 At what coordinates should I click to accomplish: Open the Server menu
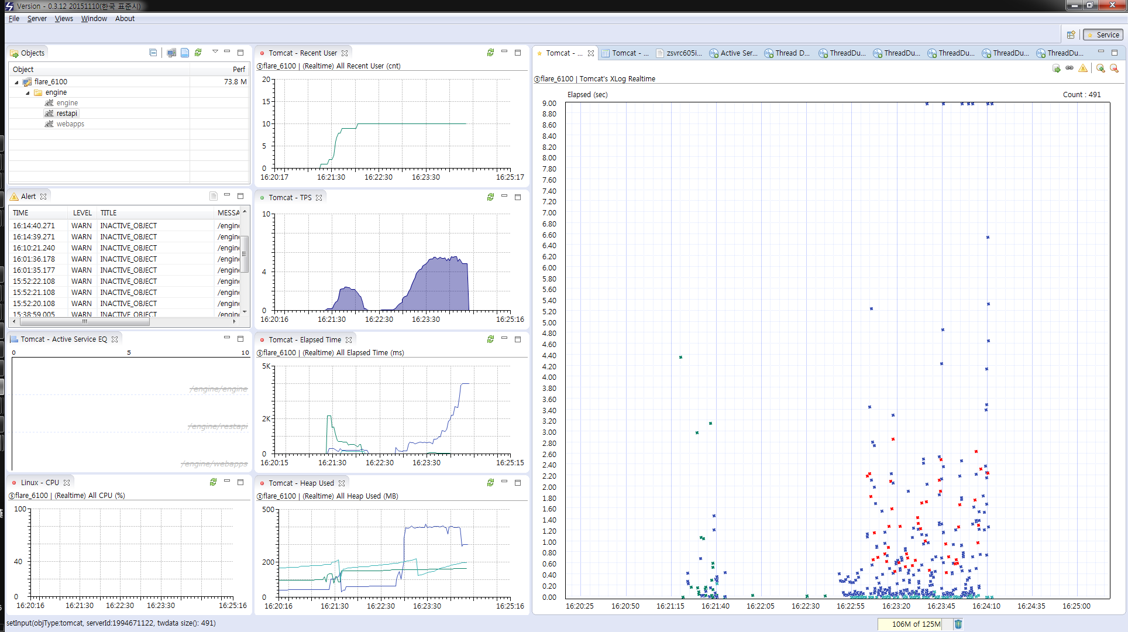[37, 19]
